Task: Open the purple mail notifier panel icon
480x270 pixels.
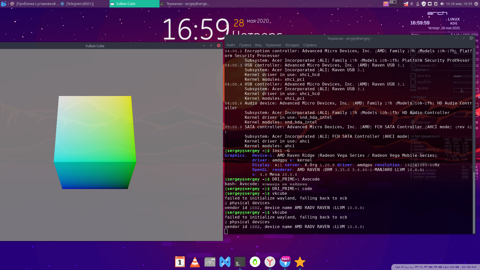Action: coord(386,4)
